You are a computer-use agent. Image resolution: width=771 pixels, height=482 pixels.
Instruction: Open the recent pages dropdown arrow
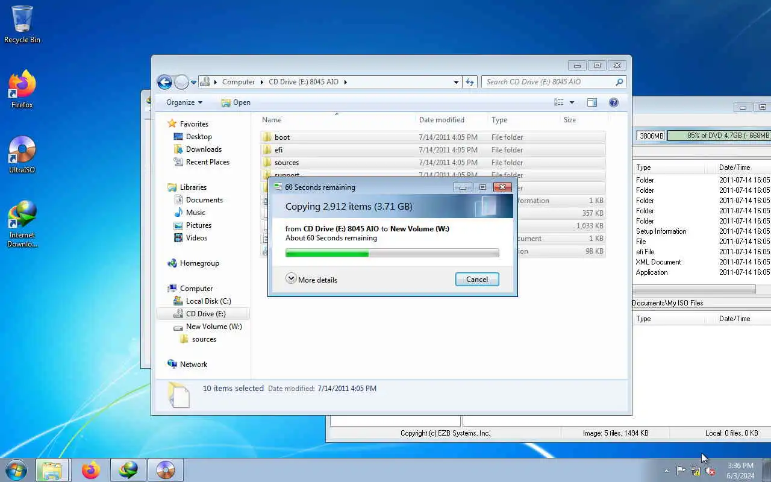(x=193, y=82)
